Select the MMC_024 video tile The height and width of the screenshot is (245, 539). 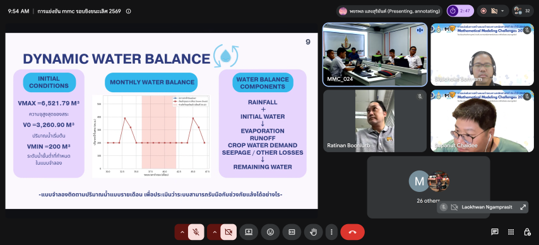(375, 54)
